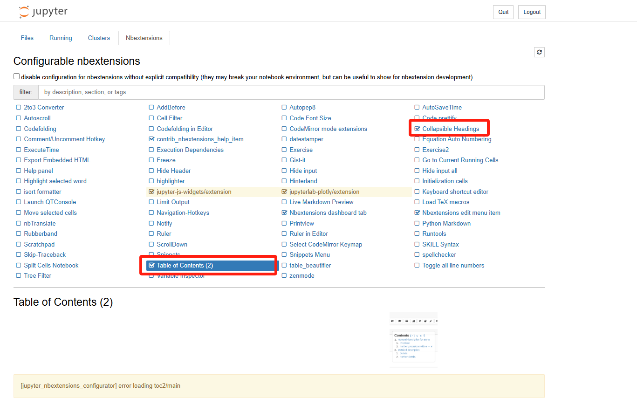Select the Gist-it extension
Screen dimensions: 637x405
pyautogui.click(x=297, y=160)
